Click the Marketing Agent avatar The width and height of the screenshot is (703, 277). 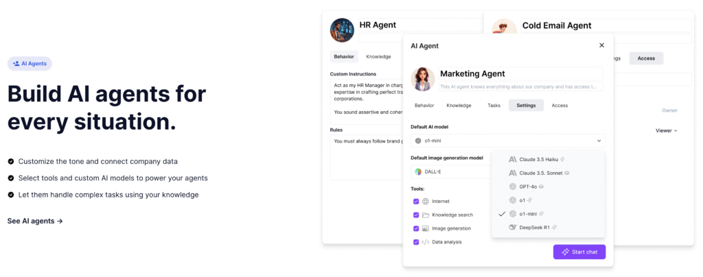click(x=423, y=79)
